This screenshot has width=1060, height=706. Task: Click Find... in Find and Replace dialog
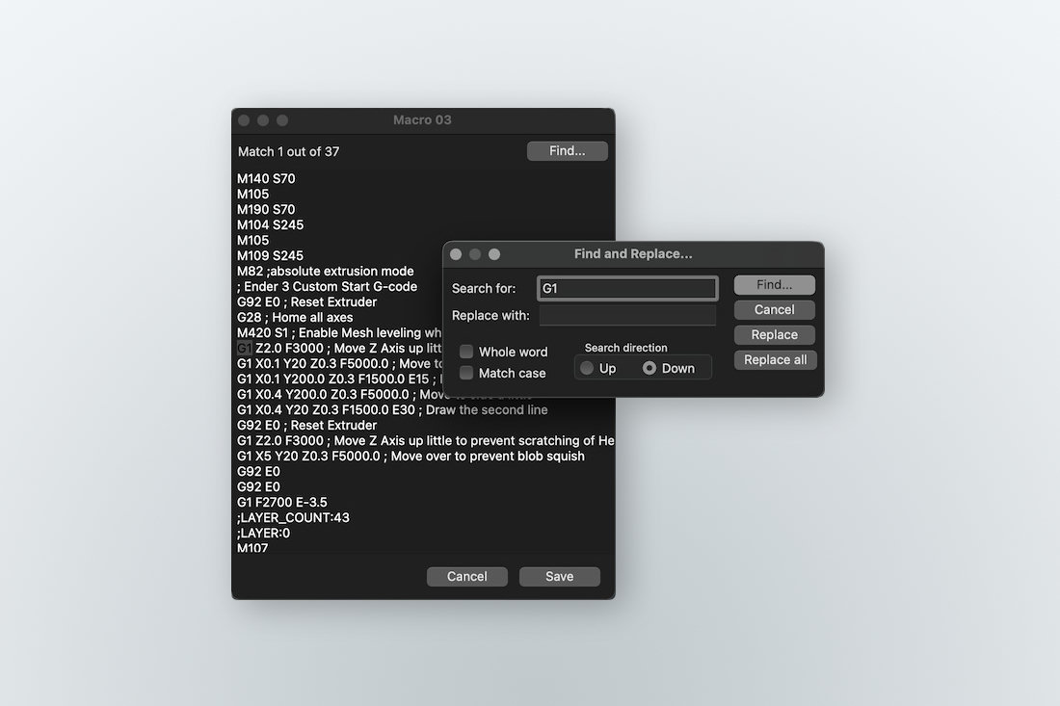pyautogui.click(x=774, y=284)
